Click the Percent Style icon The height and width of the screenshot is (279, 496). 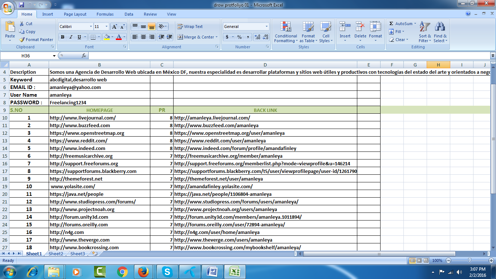239,37
